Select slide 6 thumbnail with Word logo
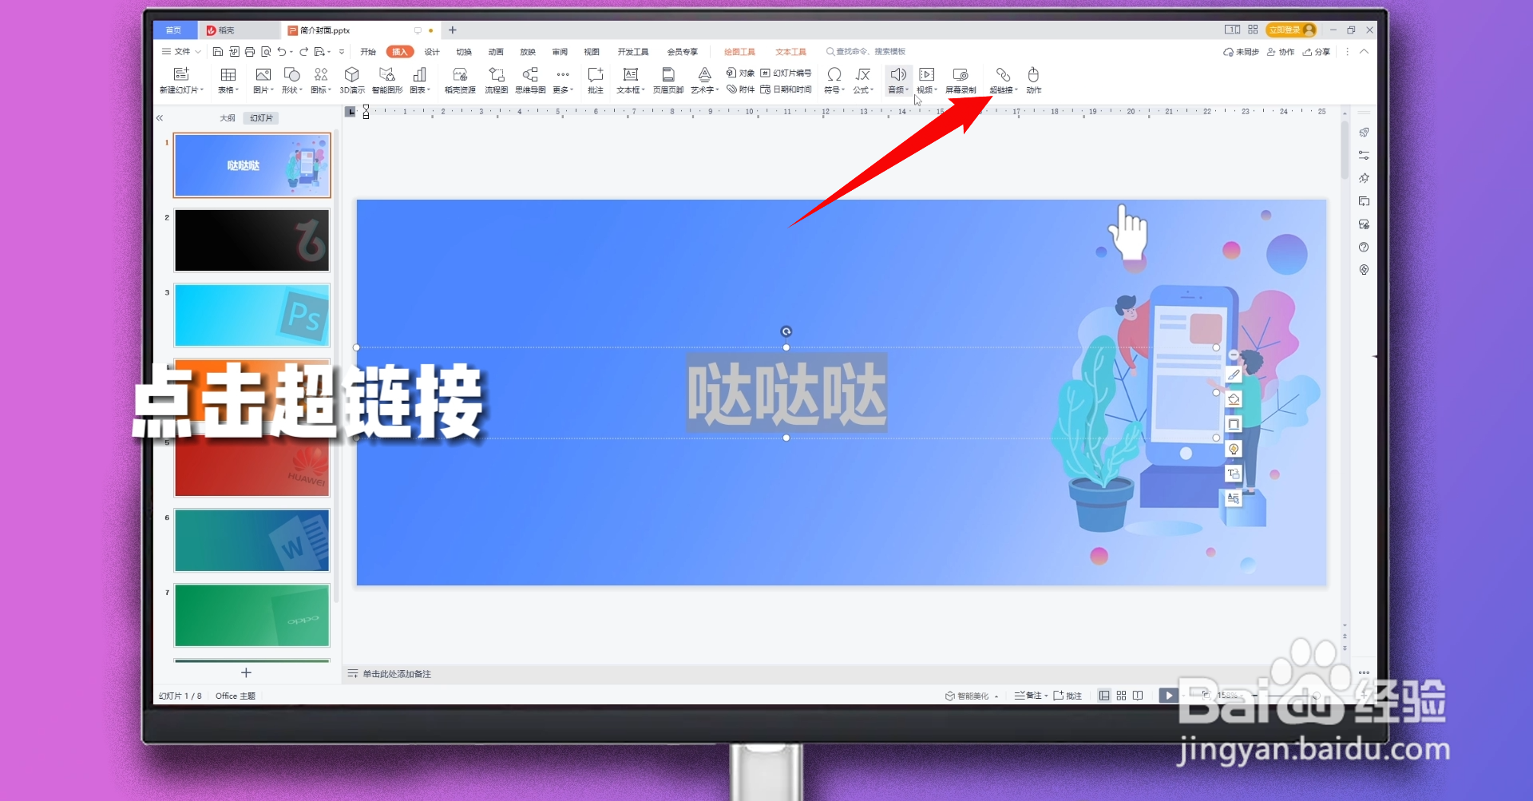This screenshot has width=1533, height=801. (x=252, y=541)
